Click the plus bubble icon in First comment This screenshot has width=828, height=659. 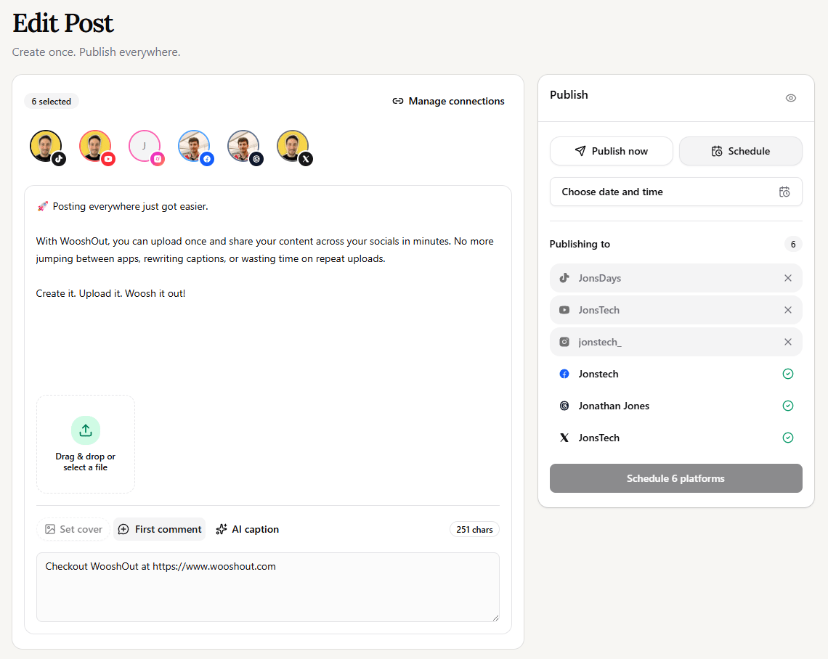point(123,529)
